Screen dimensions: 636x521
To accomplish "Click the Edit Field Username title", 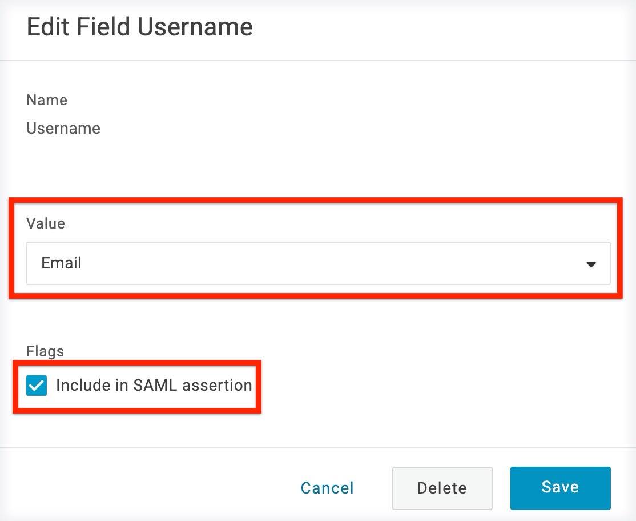I will point(139,26).
